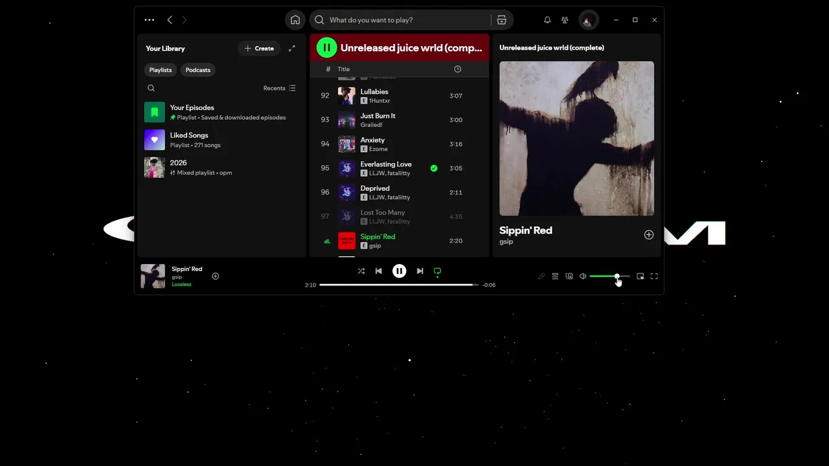Open 'Unreleased juice wrld (complete)' in right panel

coord(552,48)
